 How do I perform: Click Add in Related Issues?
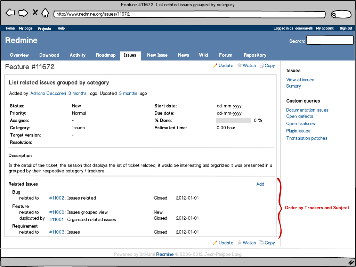(260, 184)
